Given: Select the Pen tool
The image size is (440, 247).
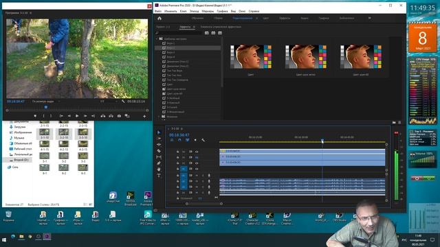Looking at the screenshot, I should (159, 163).
